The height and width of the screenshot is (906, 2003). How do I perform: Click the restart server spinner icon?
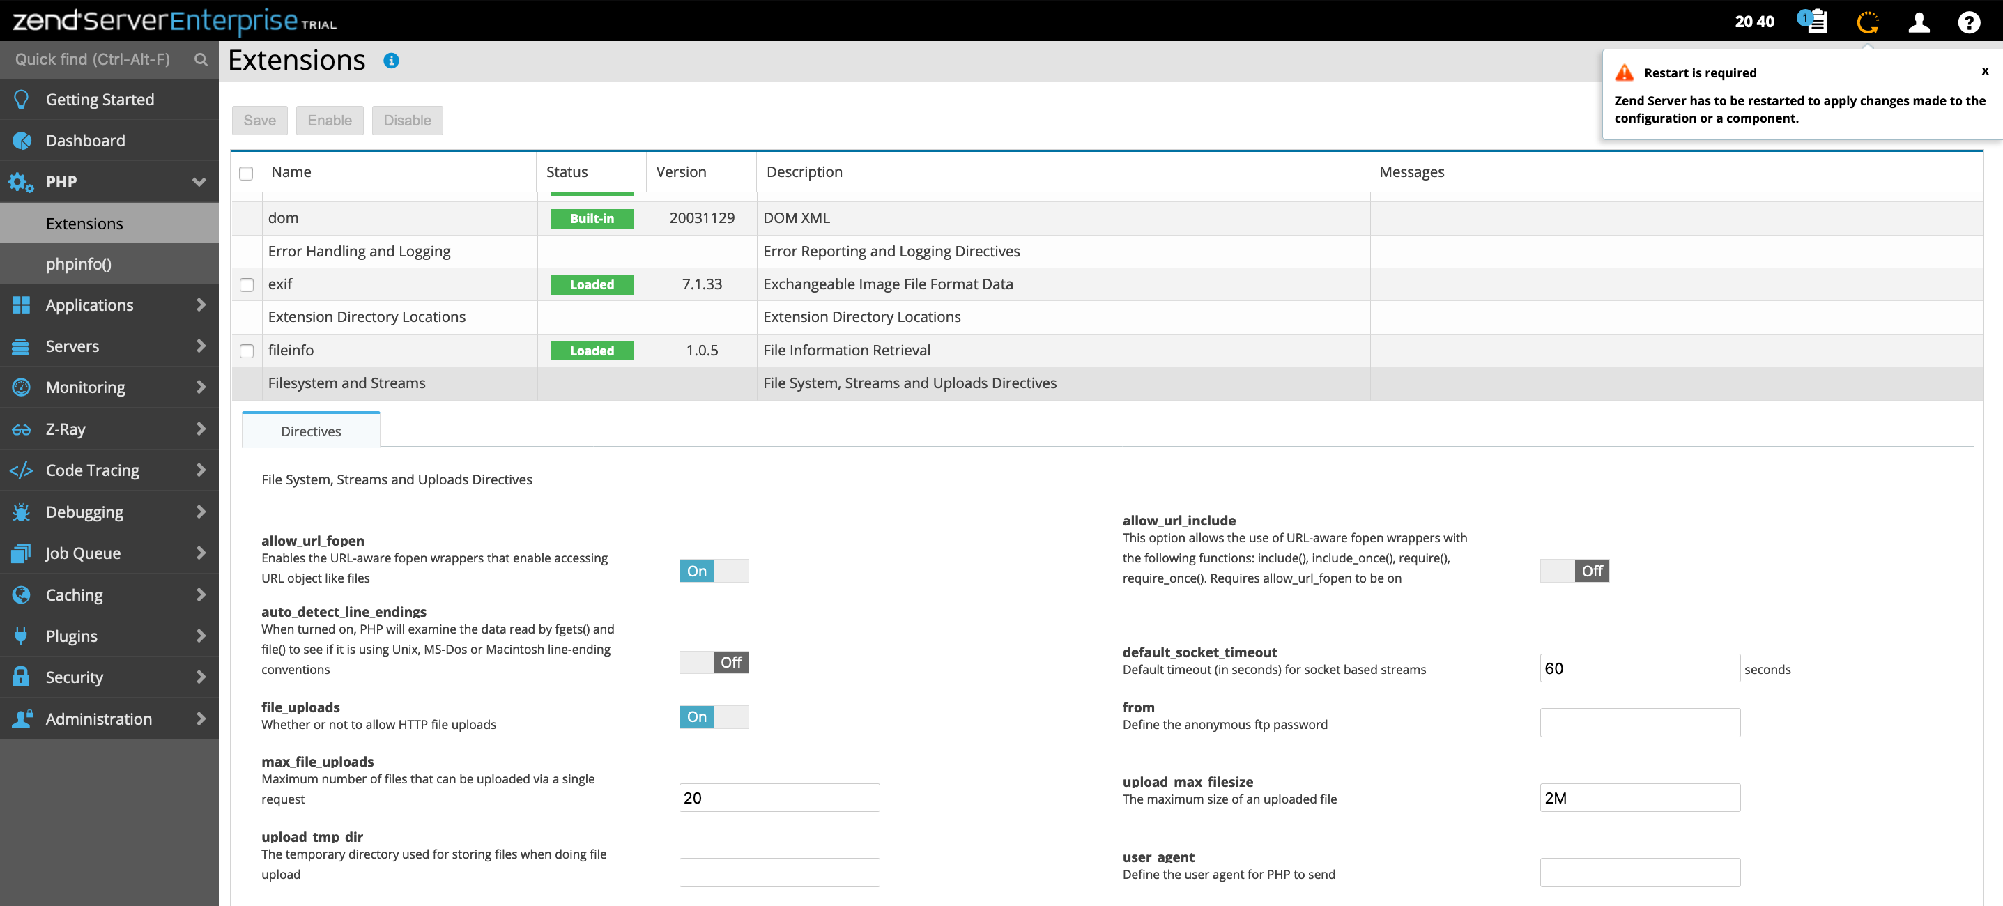1867,22
